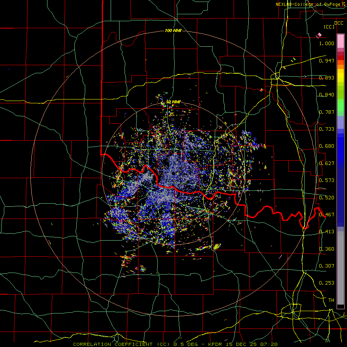
Task: Click the 0.360 scale value
Action: tap(327, 249)
